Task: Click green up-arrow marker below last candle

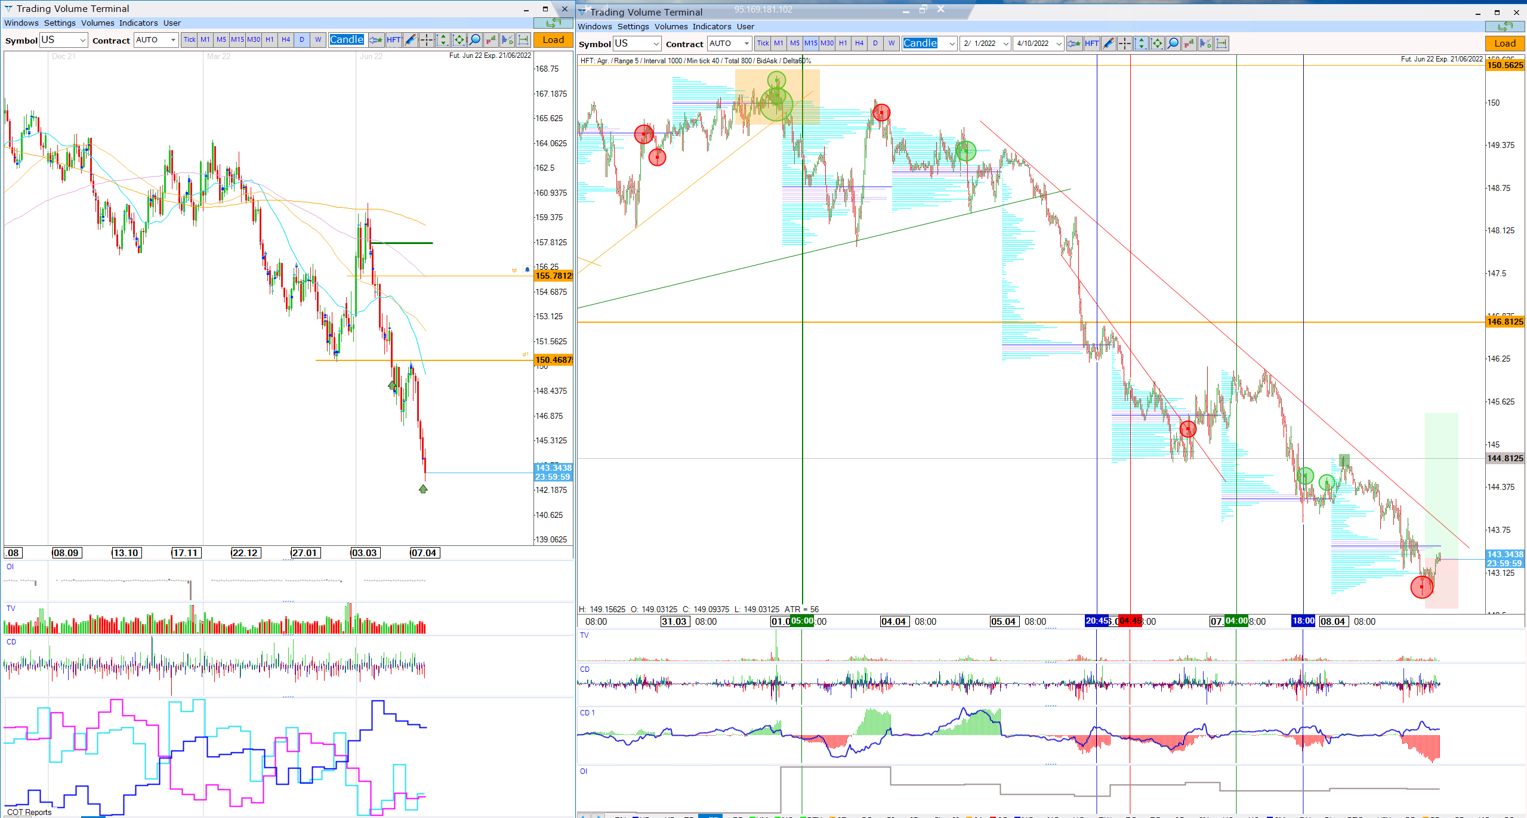Action: click(x=423, y=489)
